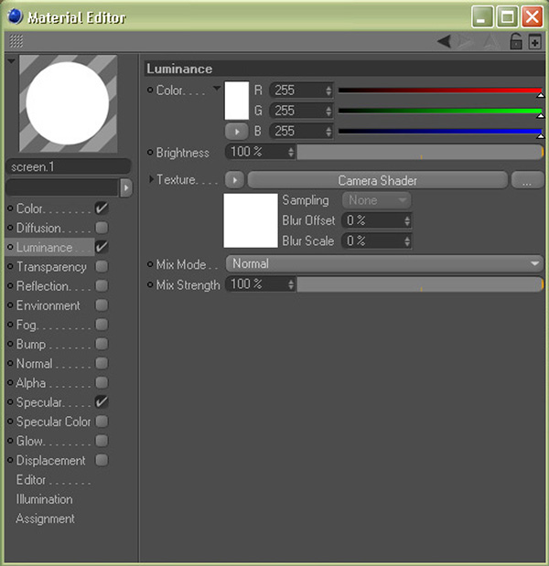Select the Assignment page in sidebar
This screenshot has width=549, height=566.
click(46, 518)
